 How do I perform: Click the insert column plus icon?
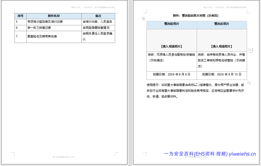250,50
